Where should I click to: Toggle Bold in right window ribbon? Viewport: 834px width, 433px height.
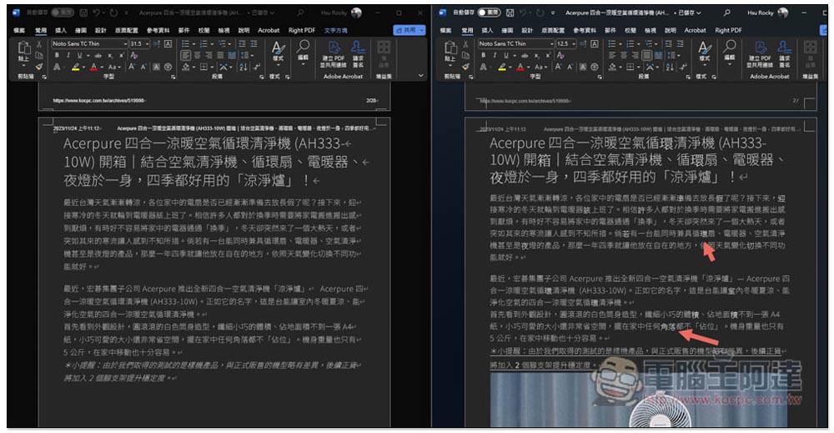pos(483,55)
